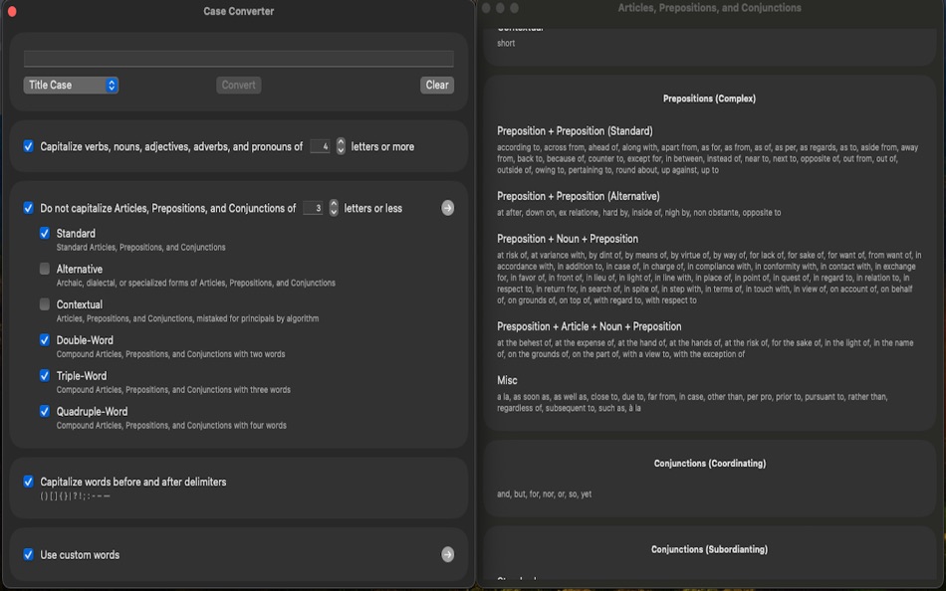Uncheck the Double-Word option
The height and width of the screenshot is (591, 946).
(x=45, y=339)
